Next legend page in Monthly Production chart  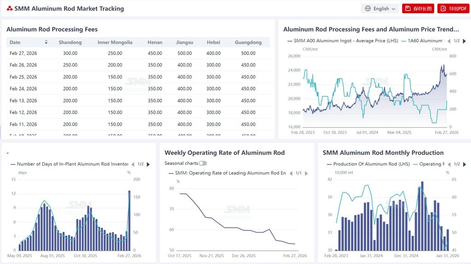click(464, 164)
